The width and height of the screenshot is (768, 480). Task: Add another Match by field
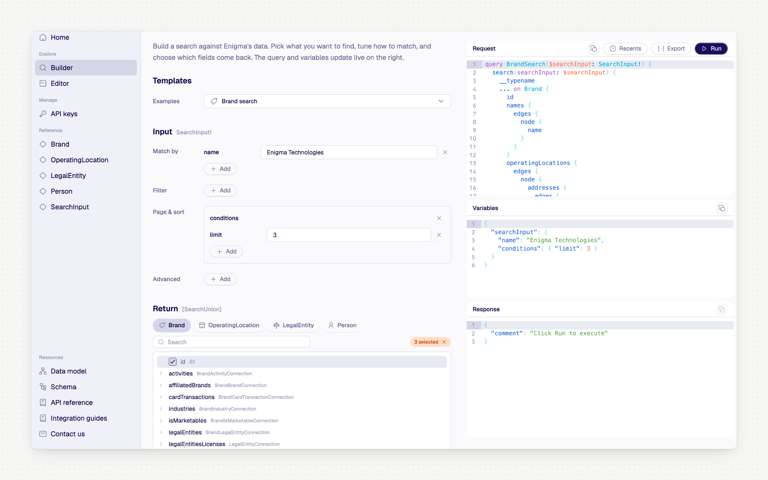coord(220,169)
